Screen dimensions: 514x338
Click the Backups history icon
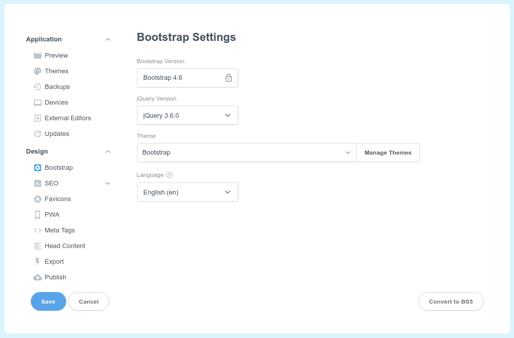click(x=38, y=86)
